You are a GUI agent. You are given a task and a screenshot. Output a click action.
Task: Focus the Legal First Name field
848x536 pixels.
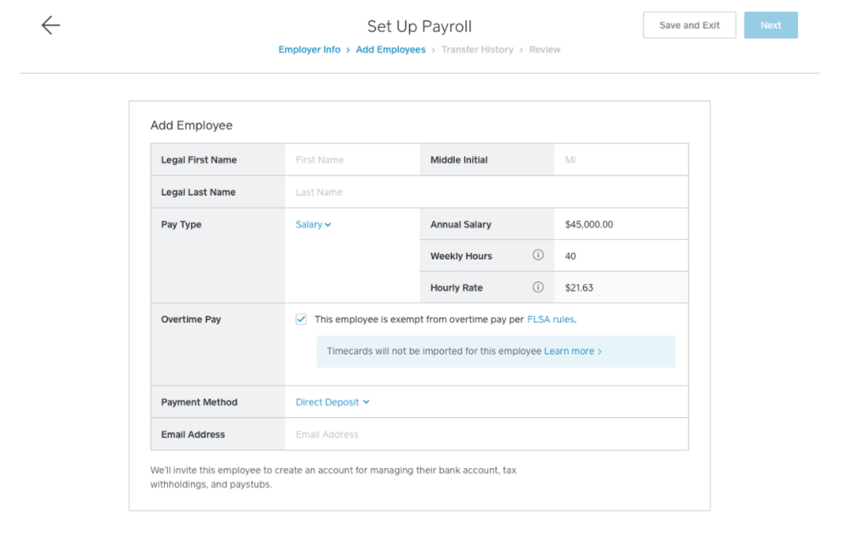pyautogui.click(x=351, y=159)
